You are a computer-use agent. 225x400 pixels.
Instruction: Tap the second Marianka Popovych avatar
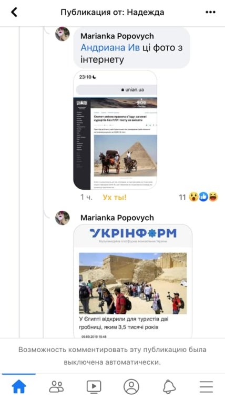[63, 218]
